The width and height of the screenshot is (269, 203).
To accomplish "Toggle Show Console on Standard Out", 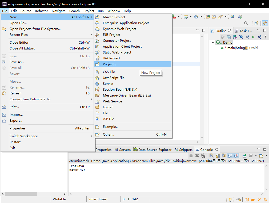I will coord(230,156).
